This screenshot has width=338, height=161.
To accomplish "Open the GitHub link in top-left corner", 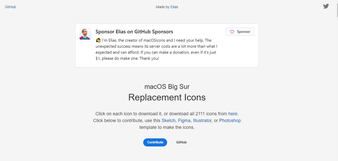I will tap(10, 7).
